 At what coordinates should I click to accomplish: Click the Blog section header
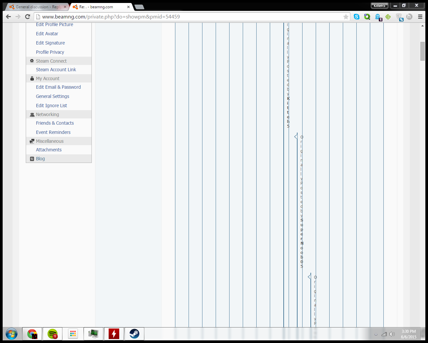(x=59, y=159)
